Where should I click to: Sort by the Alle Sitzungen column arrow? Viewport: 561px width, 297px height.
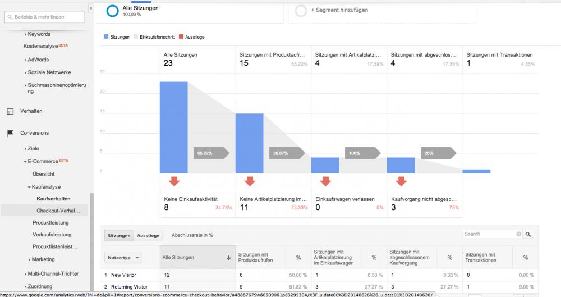click(x=229, y=258)
